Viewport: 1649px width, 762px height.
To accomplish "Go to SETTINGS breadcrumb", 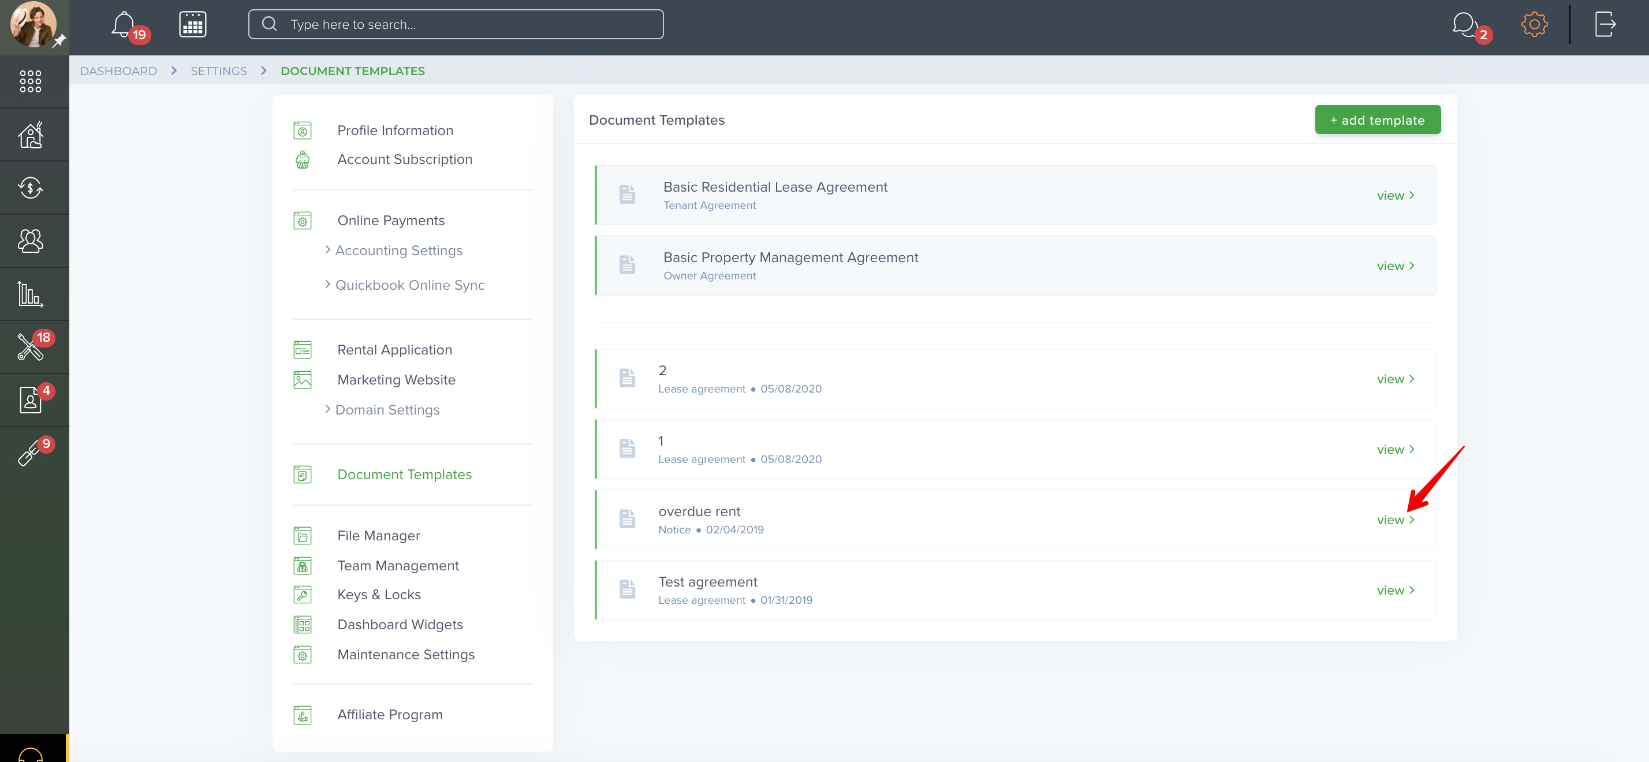I will [218, 71].
